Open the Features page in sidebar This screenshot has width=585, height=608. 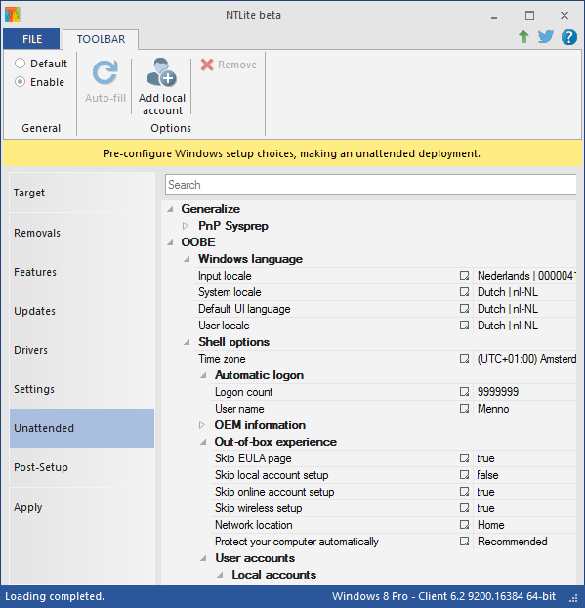point(82,272)
